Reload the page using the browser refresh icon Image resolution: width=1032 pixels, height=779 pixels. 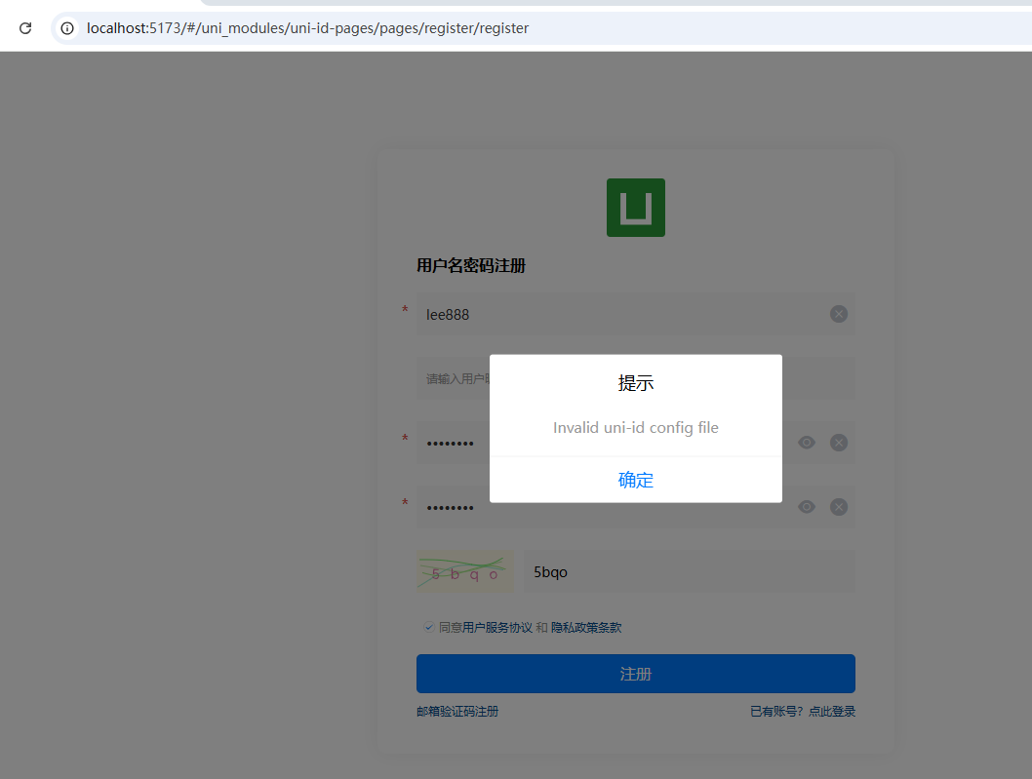click(x=26, y=28)
